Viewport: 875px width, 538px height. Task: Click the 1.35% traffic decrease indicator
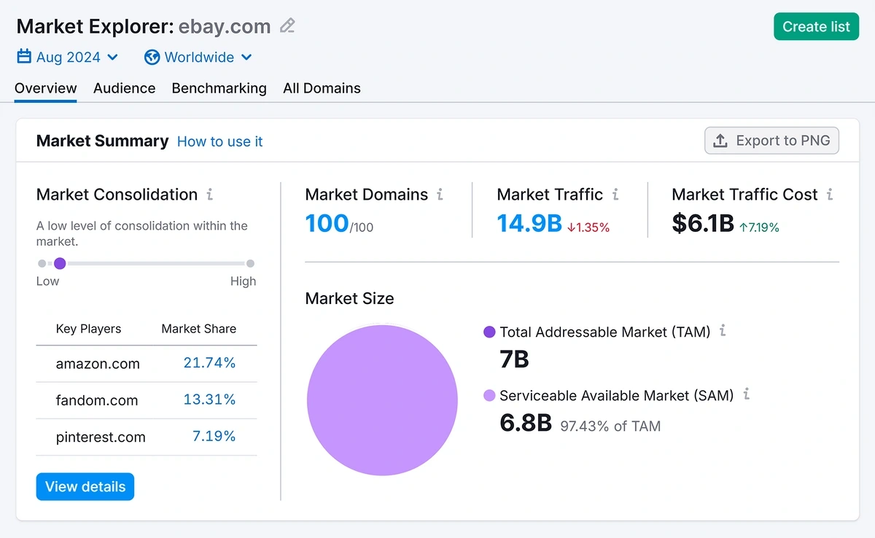[x=588, y=227]
